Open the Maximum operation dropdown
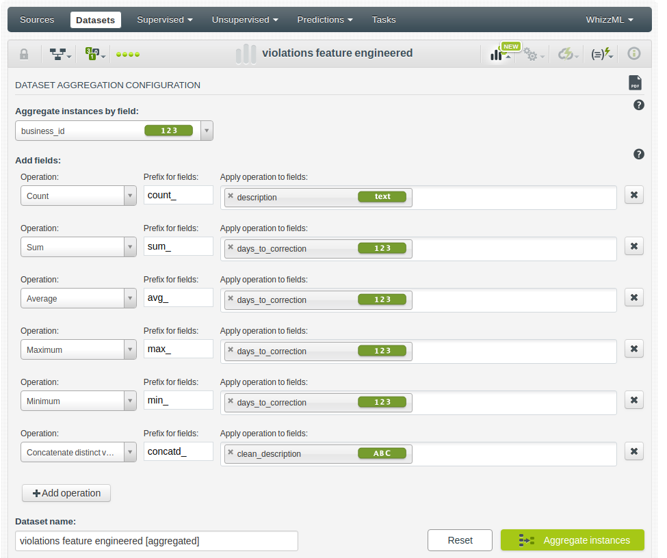This screenshot has height=558, width=667. click(130, 350)
